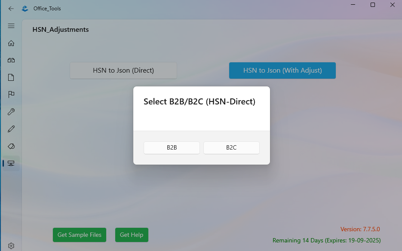
Task: Select the wrench tool icon
Action: pyautogui.click(x=11, y=112)
